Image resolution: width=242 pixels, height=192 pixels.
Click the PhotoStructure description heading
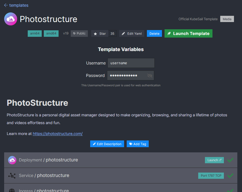pos(37,103)
